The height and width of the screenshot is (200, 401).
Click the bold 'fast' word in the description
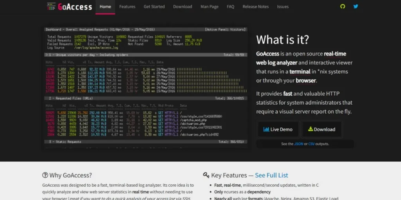[288, 94]
